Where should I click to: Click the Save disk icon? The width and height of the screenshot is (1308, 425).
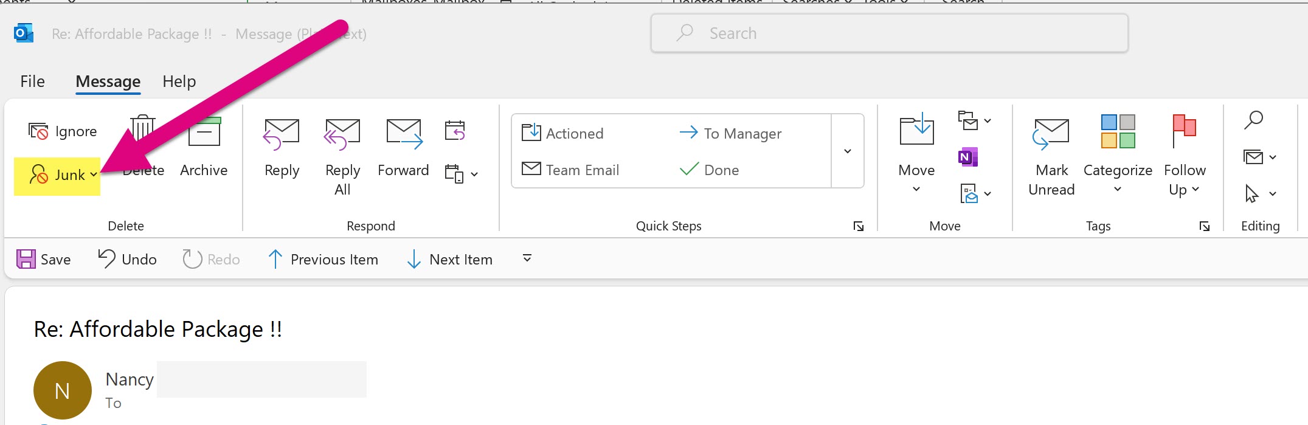26,260
